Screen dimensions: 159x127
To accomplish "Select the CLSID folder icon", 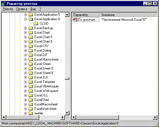I will 36,24.
